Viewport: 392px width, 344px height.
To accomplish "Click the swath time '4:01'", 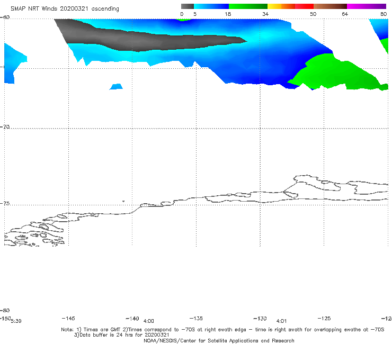I will point(281,321).
